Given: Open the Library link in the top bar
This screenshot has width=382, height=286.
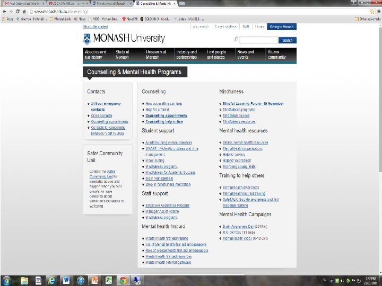Looking at the screenshot, I should pos(259,26).
